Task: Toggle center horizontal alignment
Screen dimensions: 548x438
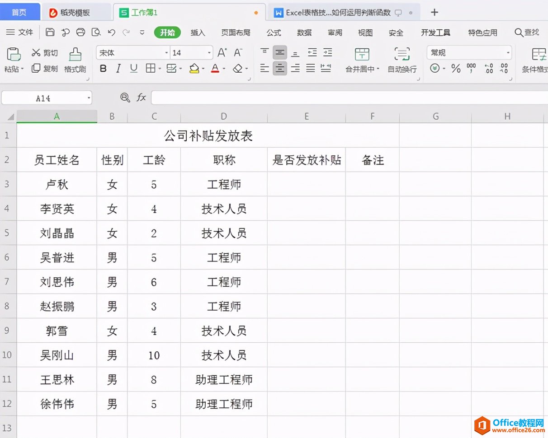Action: point(280,69)
